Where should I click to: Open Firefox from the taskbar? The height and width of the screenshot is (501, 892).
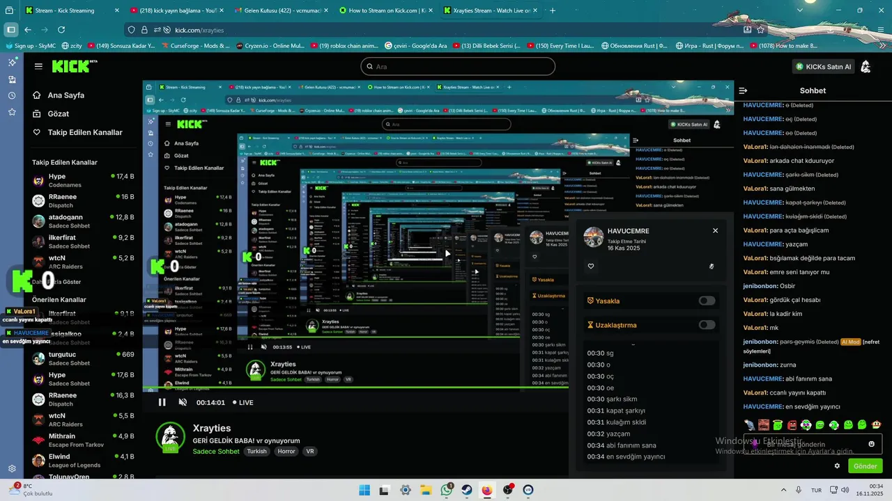(x=487, y=490)
